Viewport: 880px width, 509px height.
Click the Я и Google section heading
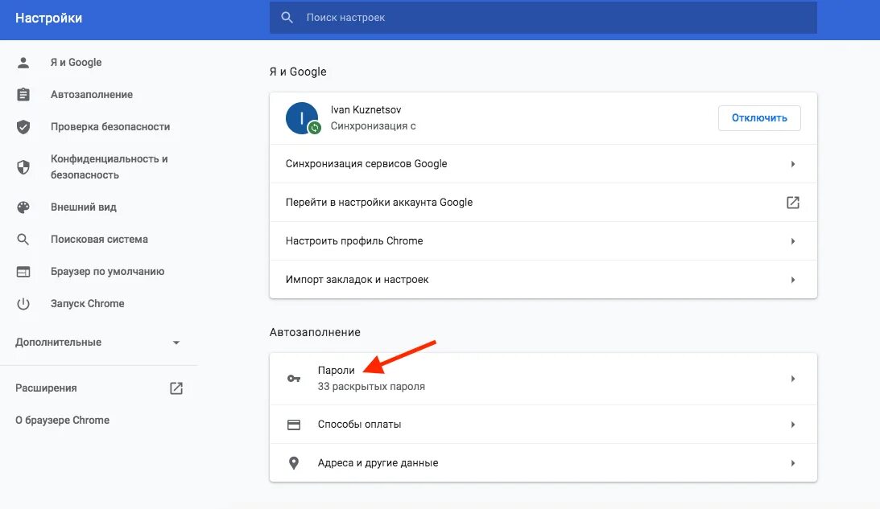tap(298, 72)
